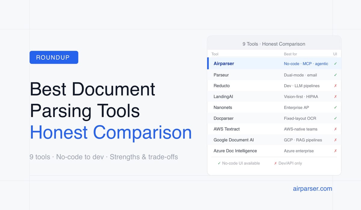Image resolution: width=361 pixels, height=210 pixels.
Task: Click the green checkmark in Docparser row
Action: (335, 118)
